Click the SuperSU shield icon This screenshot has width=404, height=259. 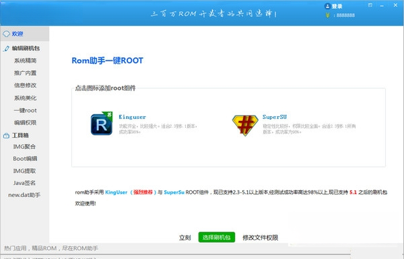pyautogui.click(x=245, y=125)
